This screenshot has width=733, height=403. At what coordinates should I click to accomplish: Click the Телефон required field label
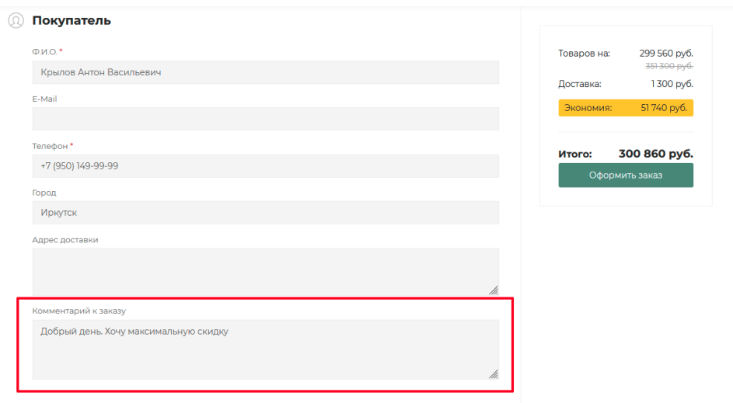pos(50,146)
